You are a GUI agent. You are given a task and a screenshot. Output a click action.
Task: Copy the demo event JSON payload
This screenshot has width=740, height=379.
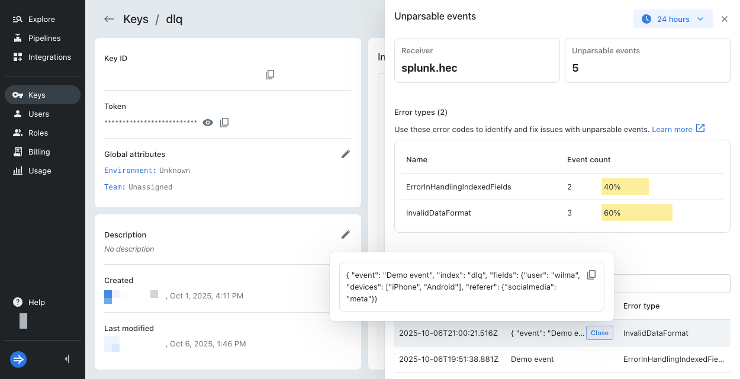[x=591, y=274]
